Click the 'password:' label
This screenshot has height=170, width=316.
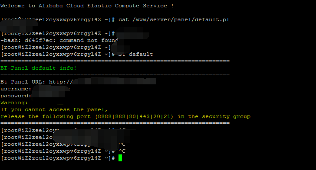coord(16,96)
